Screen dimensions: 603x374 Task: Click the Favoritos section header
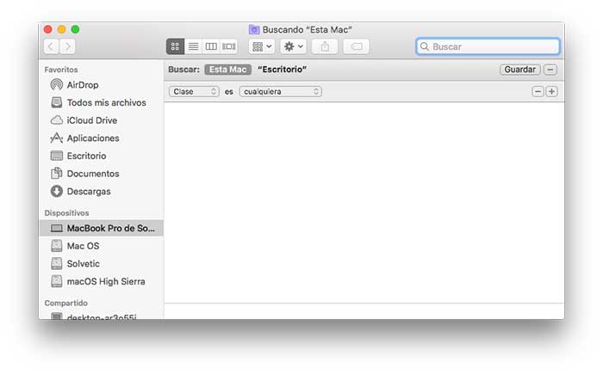coord(61,70)
